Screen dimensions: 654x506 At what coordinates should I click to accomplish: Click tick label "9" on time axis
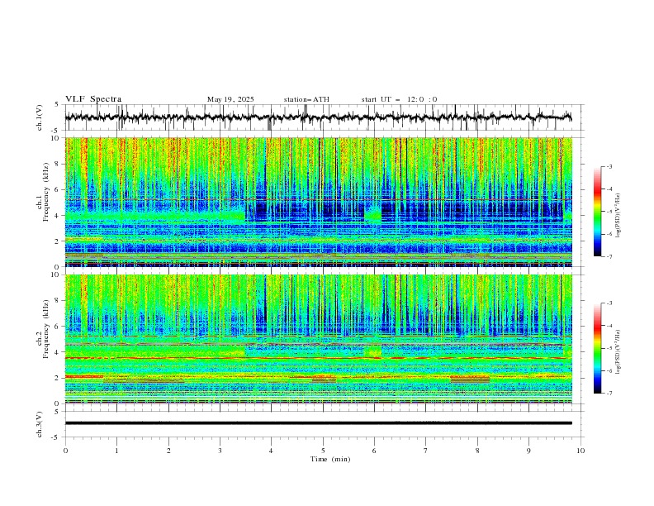[528, 451]
